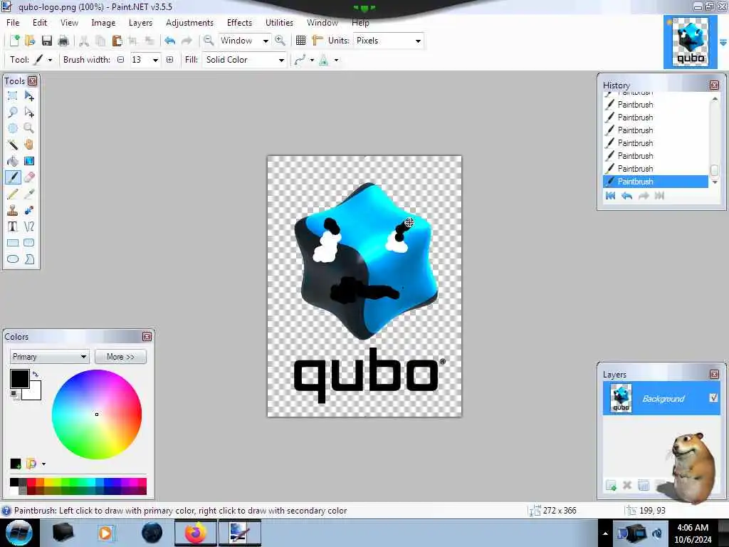Select the Gradient tool
Image resolution: width=729 pixels, height=547 pixels.
pos(28,161)
